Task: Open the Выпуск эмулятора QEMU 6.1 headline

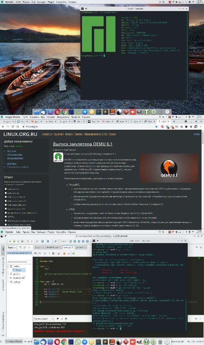Action: point(83,144)
